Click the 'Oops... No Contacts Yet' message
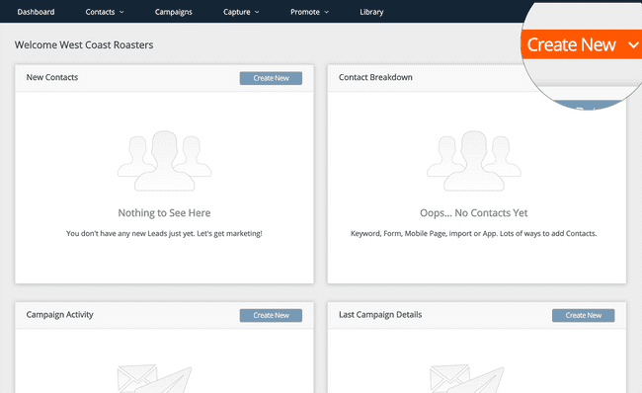The width and height of the screenshot is (642, 393). pyautogui.click(x=474, y=213)
